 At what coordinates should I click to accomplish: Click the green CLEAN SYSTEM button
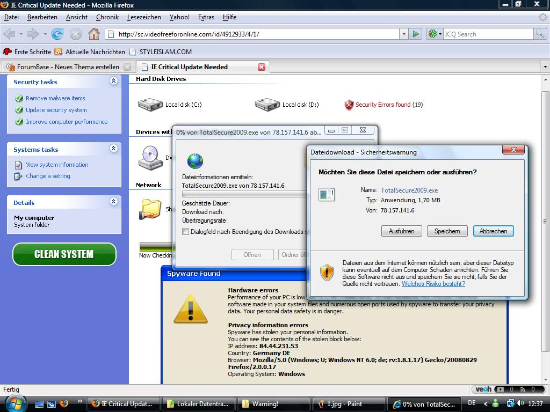pos(64,254)
